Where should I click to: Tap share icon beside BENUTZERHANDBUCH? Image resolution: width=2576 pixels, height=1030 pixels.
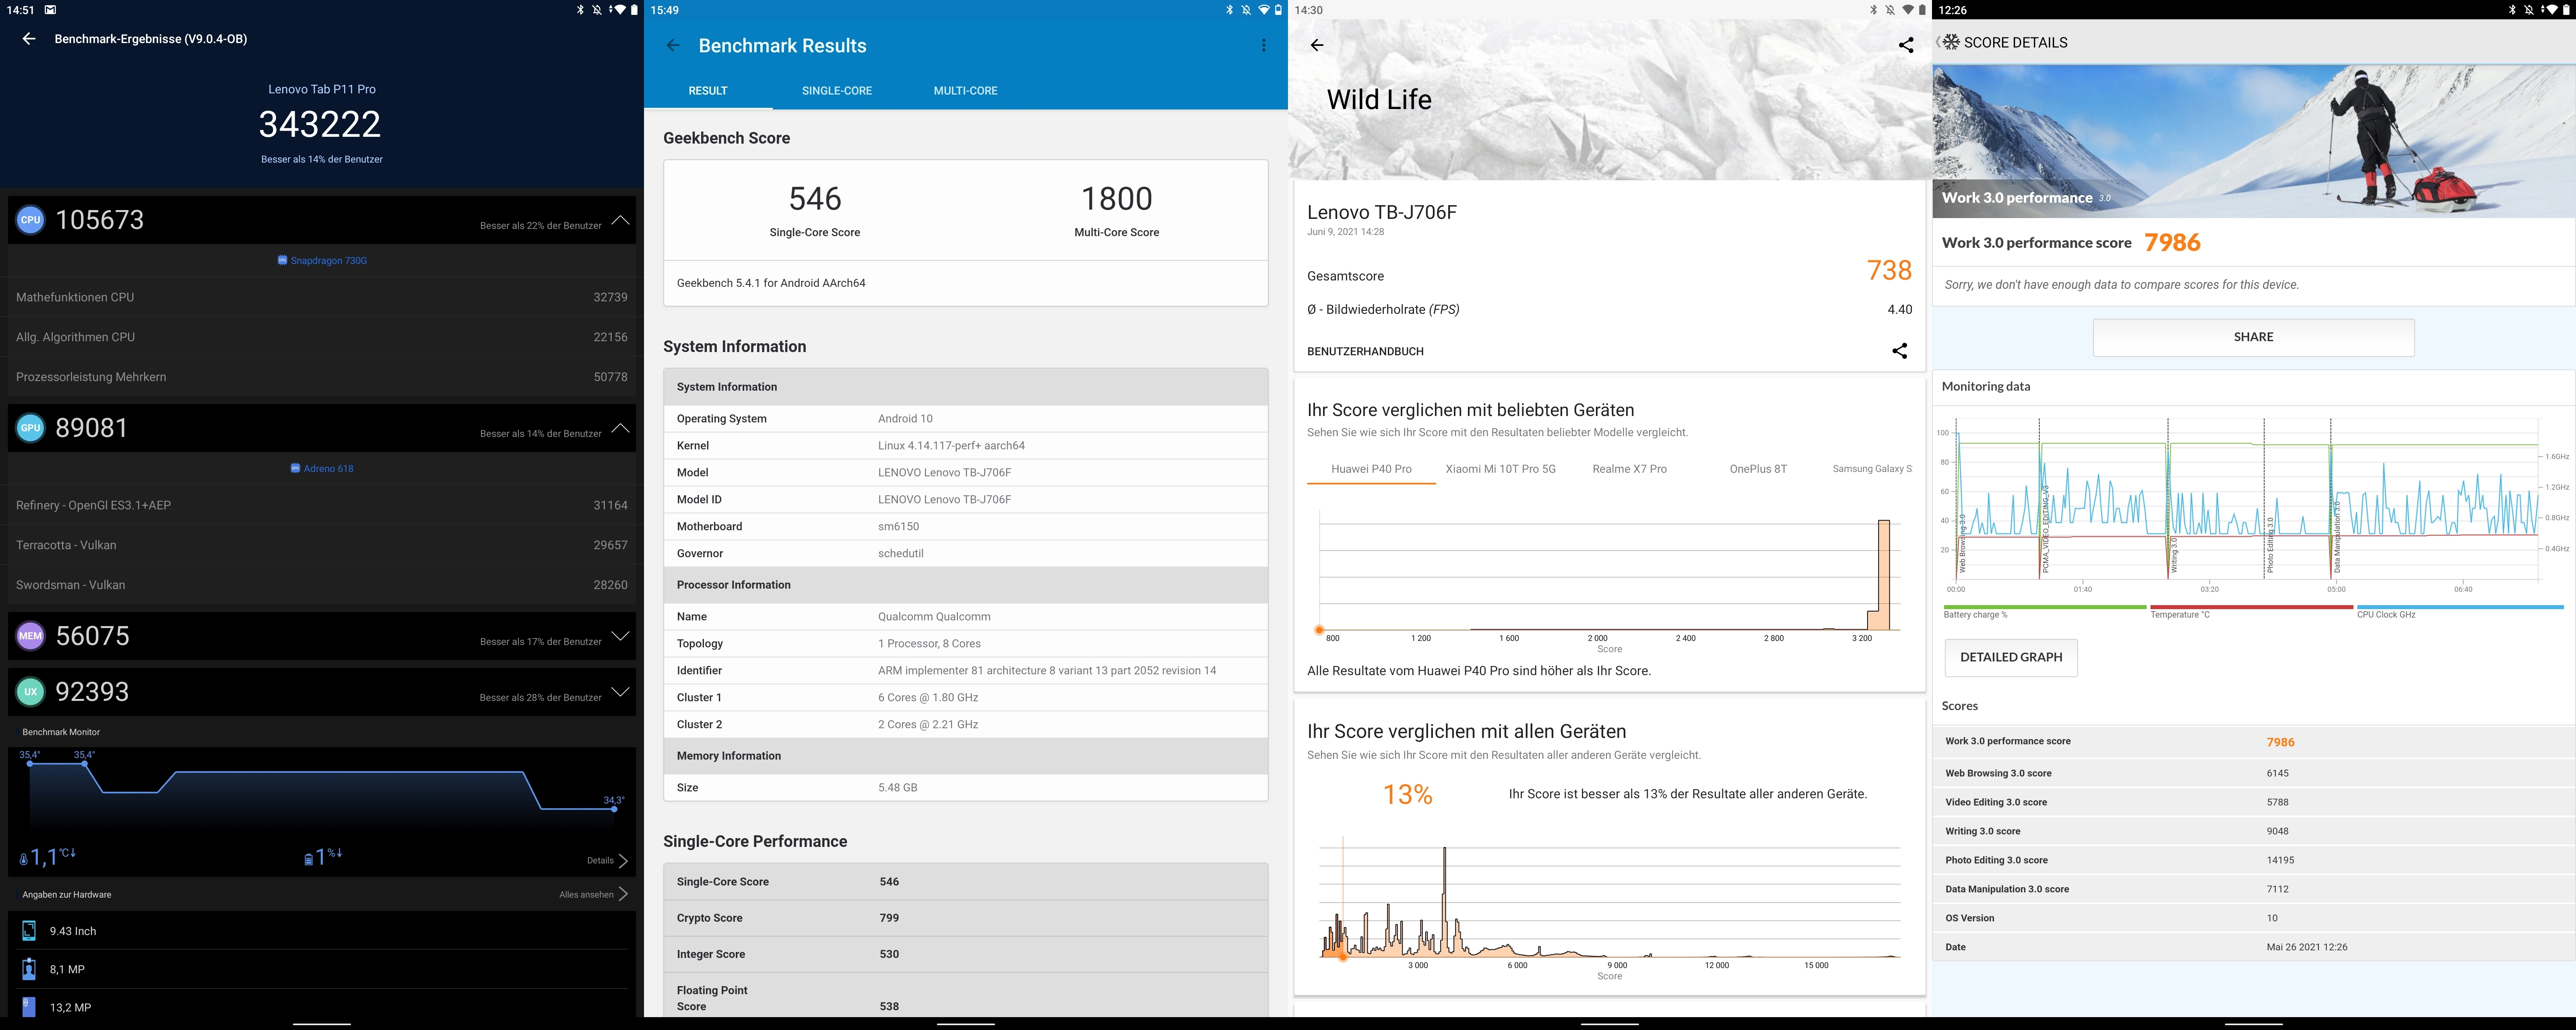pos(1899,351)
